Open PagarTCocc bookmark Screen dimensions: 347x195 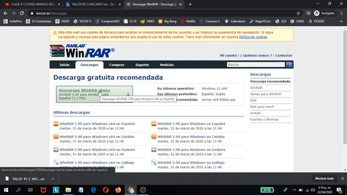260,21
